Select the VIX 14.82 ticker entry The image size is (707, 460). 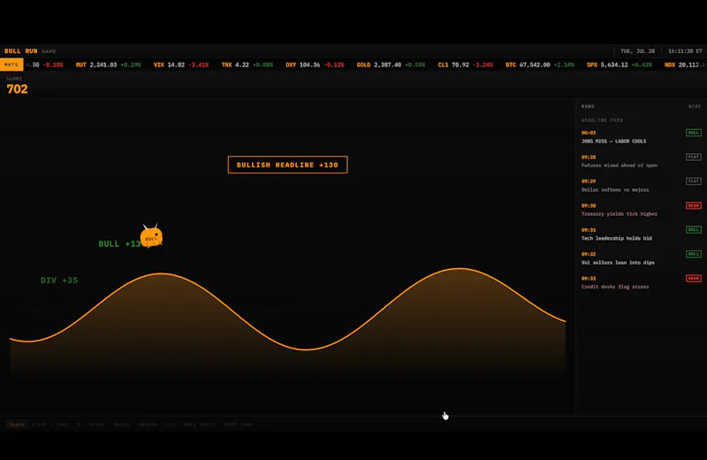[x=181, y=65]
